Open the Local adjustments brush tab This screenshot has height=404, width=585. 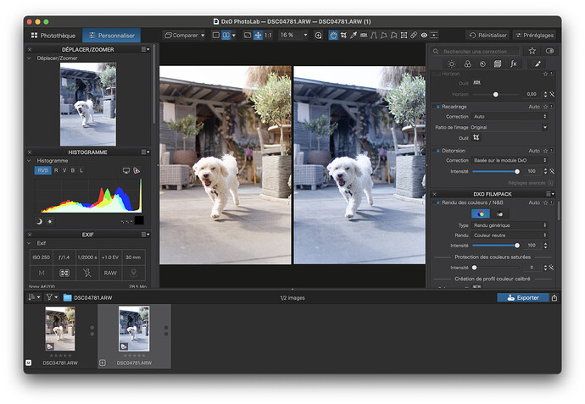[537, 64]
